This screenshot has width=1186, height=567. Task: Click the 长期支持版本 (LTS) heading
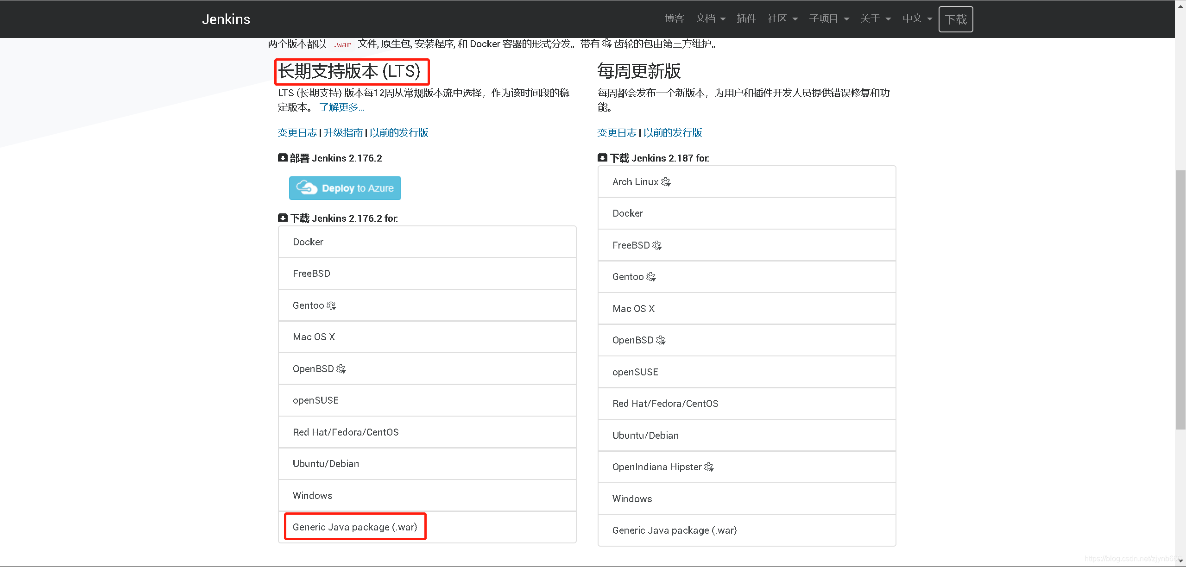click(349, 72)
